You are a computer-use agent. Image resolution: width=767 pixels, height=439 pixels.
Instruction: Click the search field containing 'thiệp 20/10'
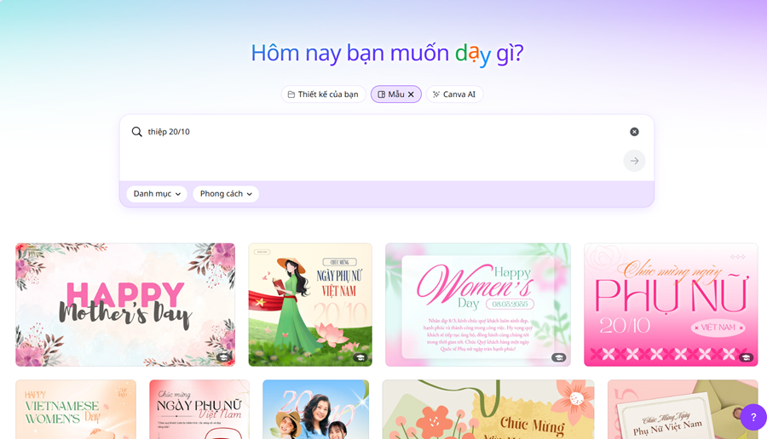(x=382, y=132)
